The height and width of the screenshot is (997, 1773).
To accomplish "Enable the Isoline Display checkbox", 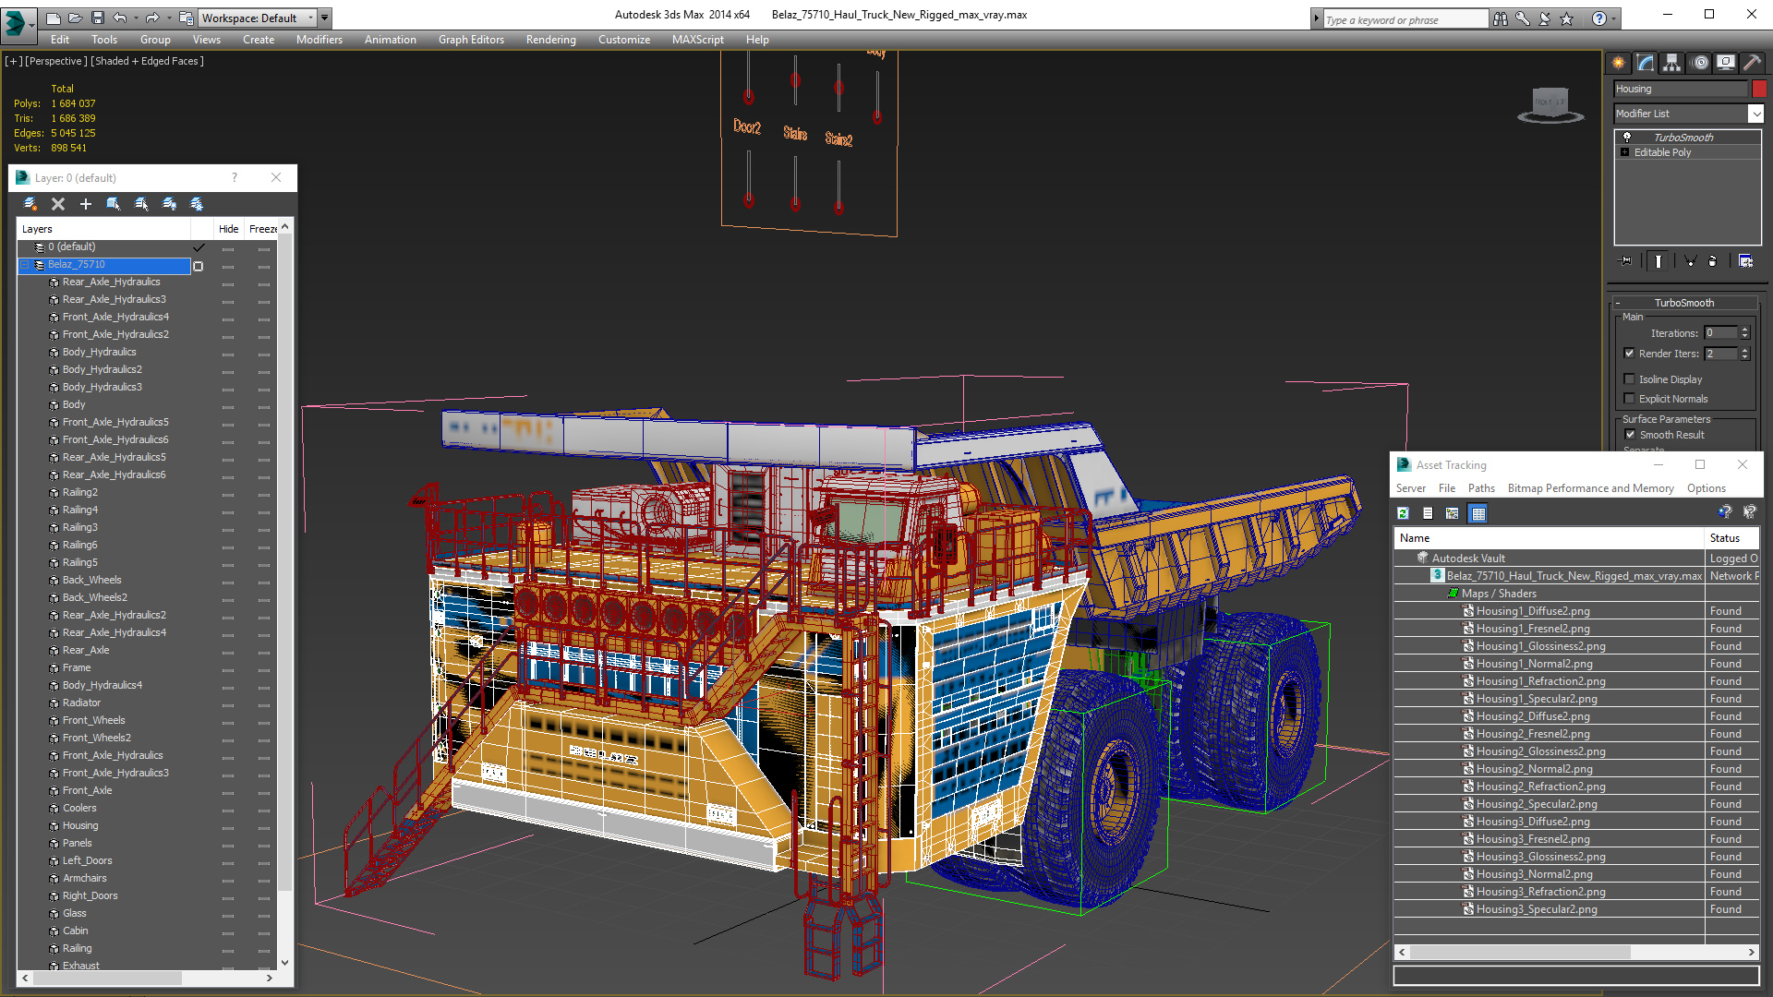I will (1630, 378).
